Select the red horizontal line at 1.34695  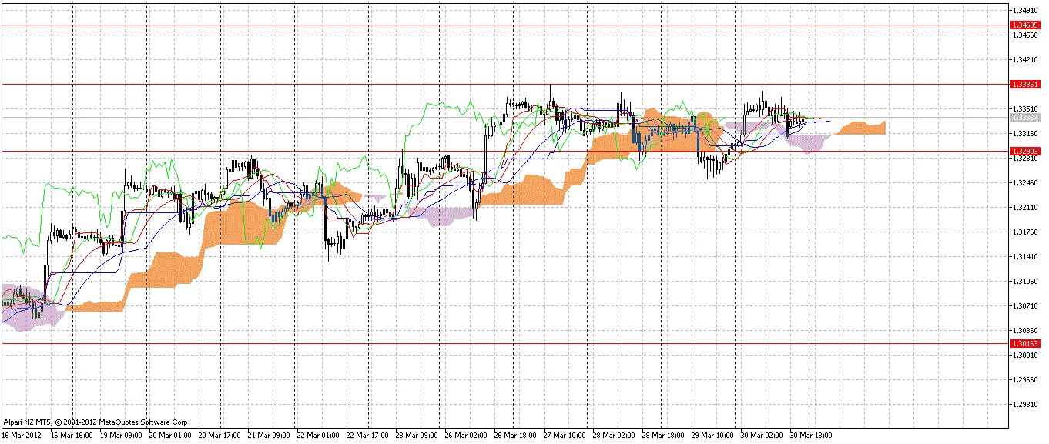tap(462, 25)
